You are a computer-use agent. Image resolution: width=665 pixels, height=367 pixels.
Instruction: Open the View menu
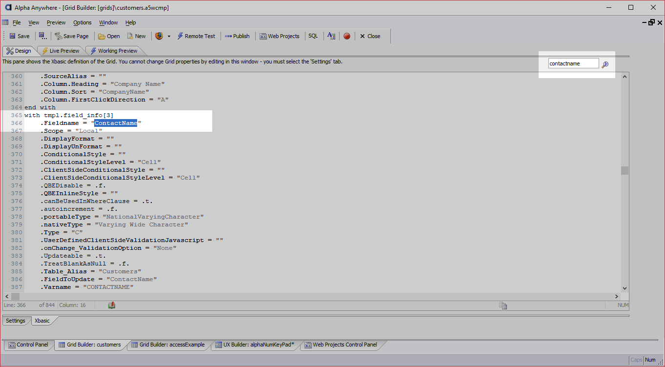(34, 22)
